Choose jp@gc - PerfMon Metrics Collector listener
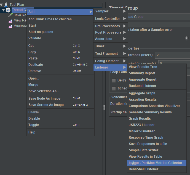This screenshot has height=175, width=190. tap(156, 163)
